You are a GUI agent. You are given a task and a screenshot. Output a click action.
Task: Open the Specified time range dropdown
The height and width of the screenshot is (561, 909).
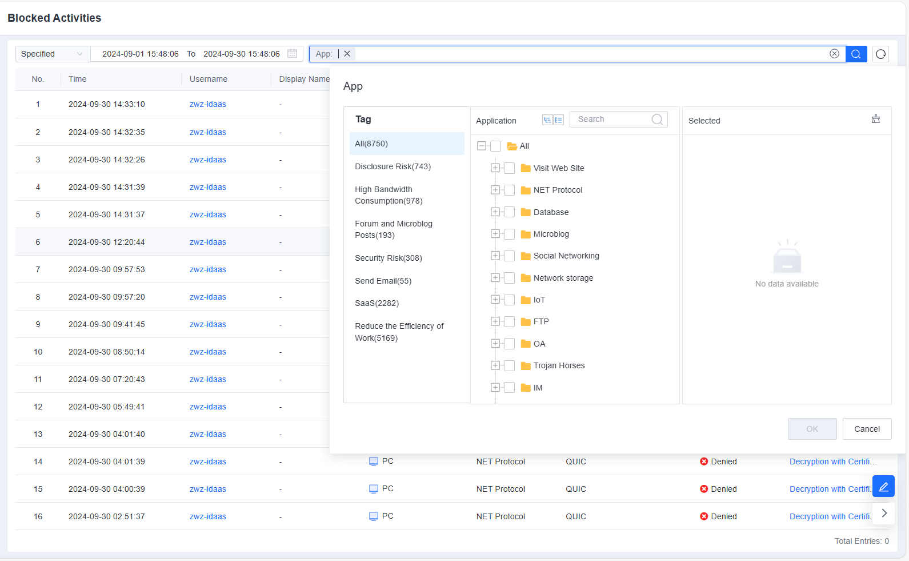53,54
